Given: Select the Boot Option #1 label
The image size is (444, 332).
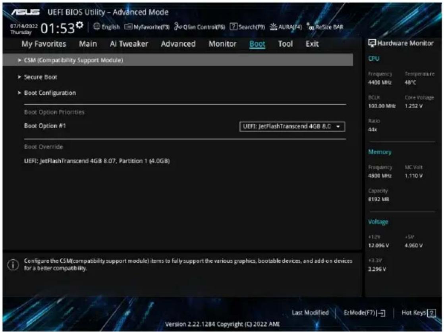Looking at the screenshot, I should pyautogui.click(x=45, y=126).
